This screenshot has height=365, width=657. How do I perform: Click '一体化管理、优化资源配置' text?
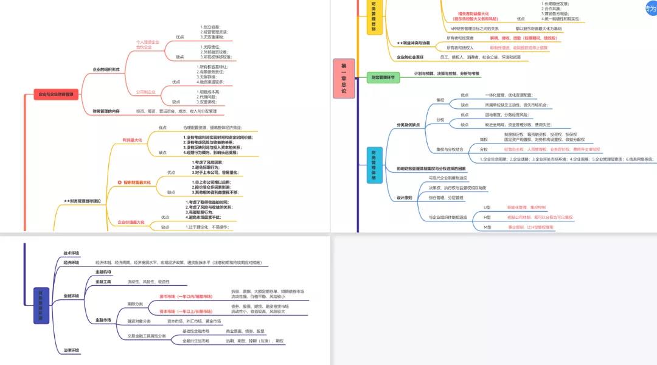[509, 95]
